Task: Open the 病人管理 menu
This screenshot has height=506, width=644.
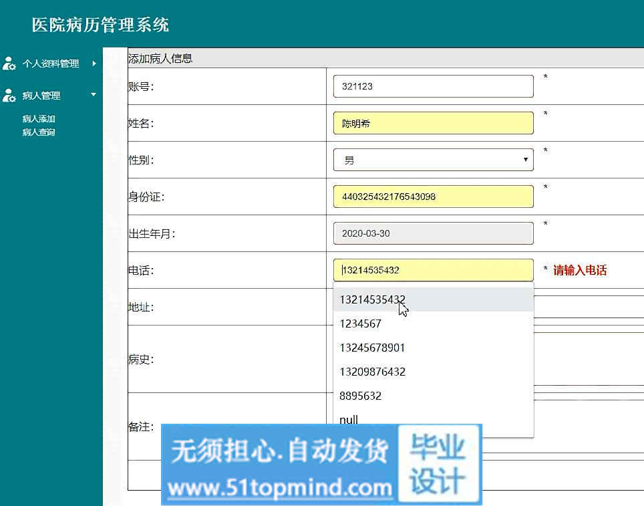Action: pos(41,96)
